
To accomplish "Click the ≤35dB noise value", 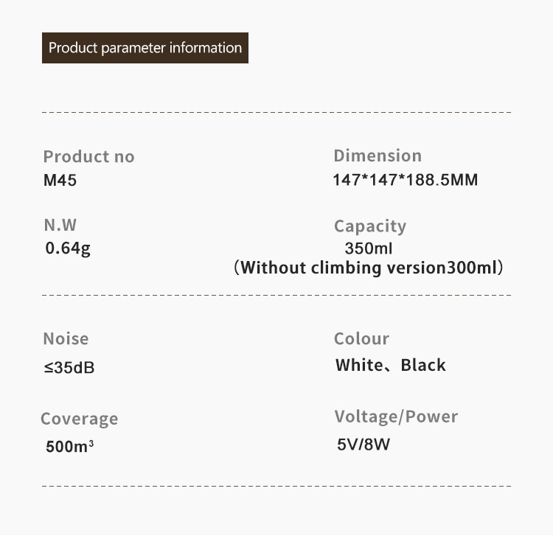I will [x=69, y=368].
